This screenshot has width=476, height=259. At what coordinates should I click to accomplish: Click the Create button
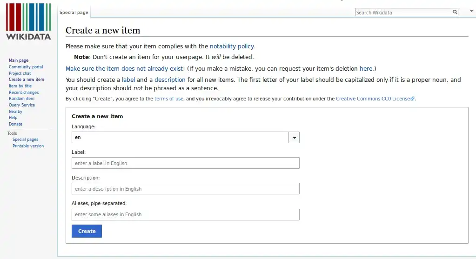[87, 231]
